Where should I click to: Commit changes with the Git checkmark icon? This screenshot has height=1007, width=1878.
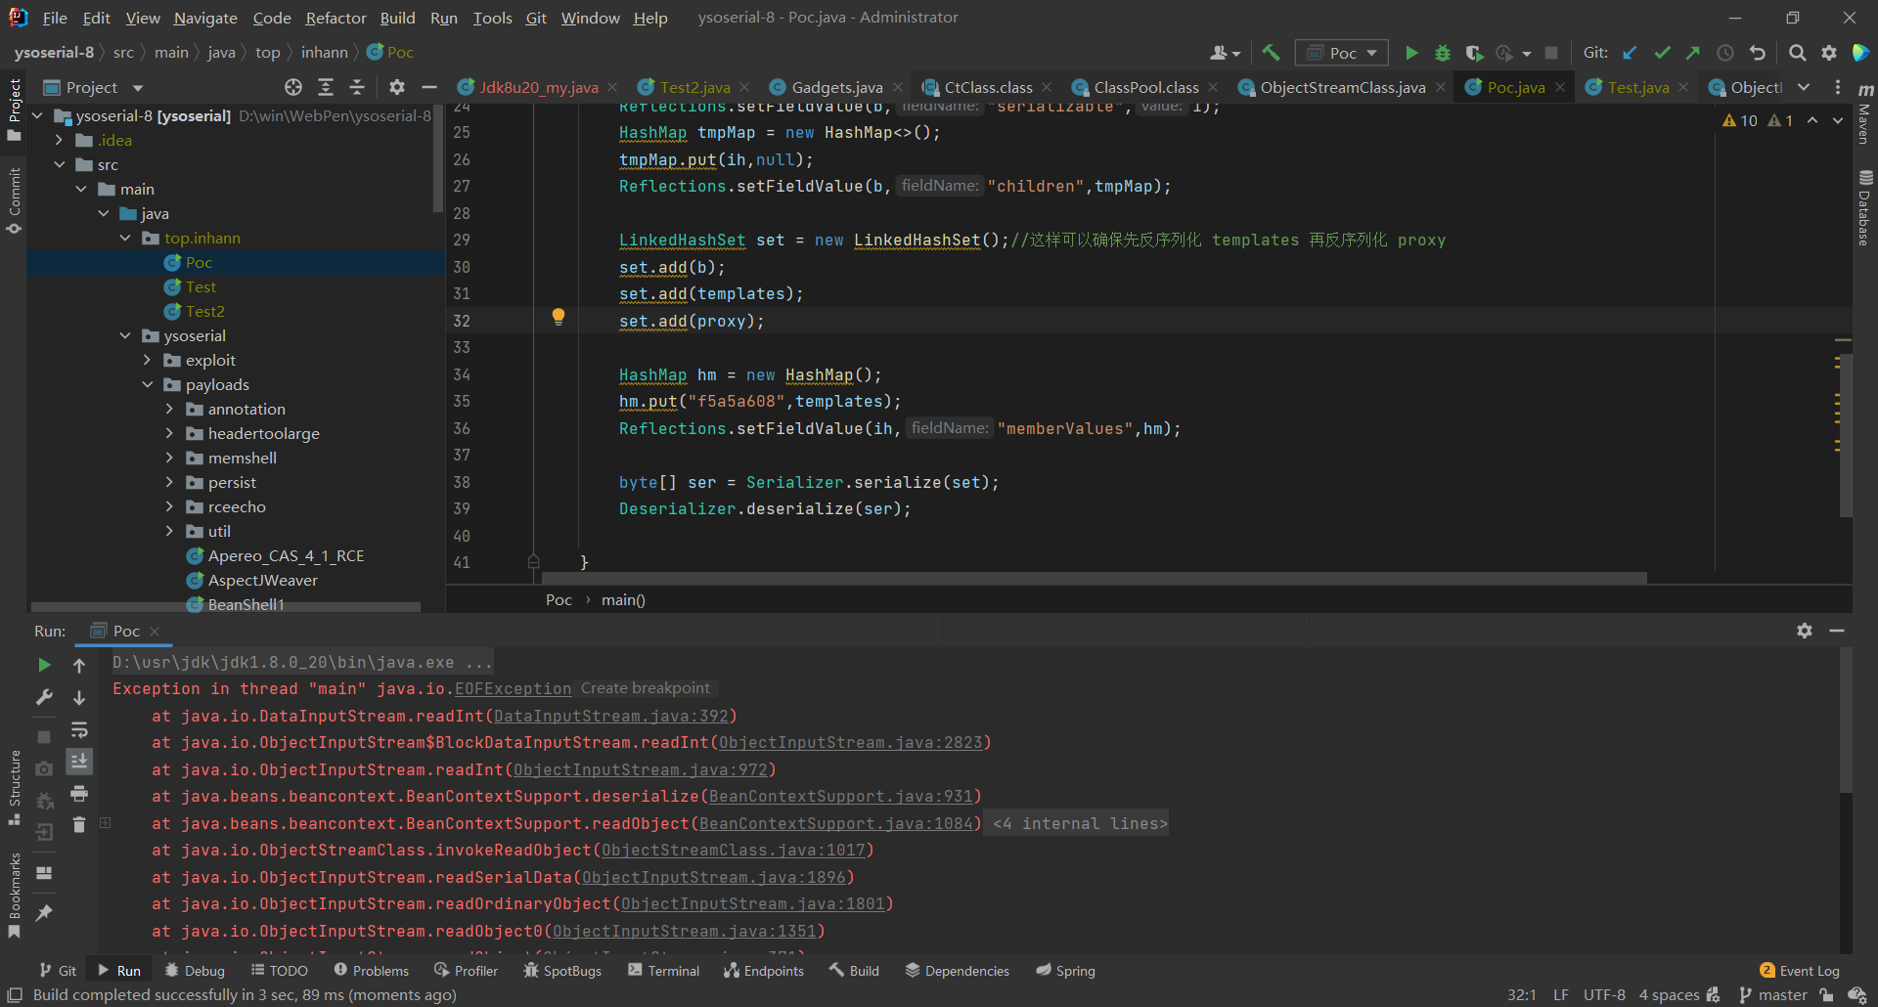[1662, 53]
